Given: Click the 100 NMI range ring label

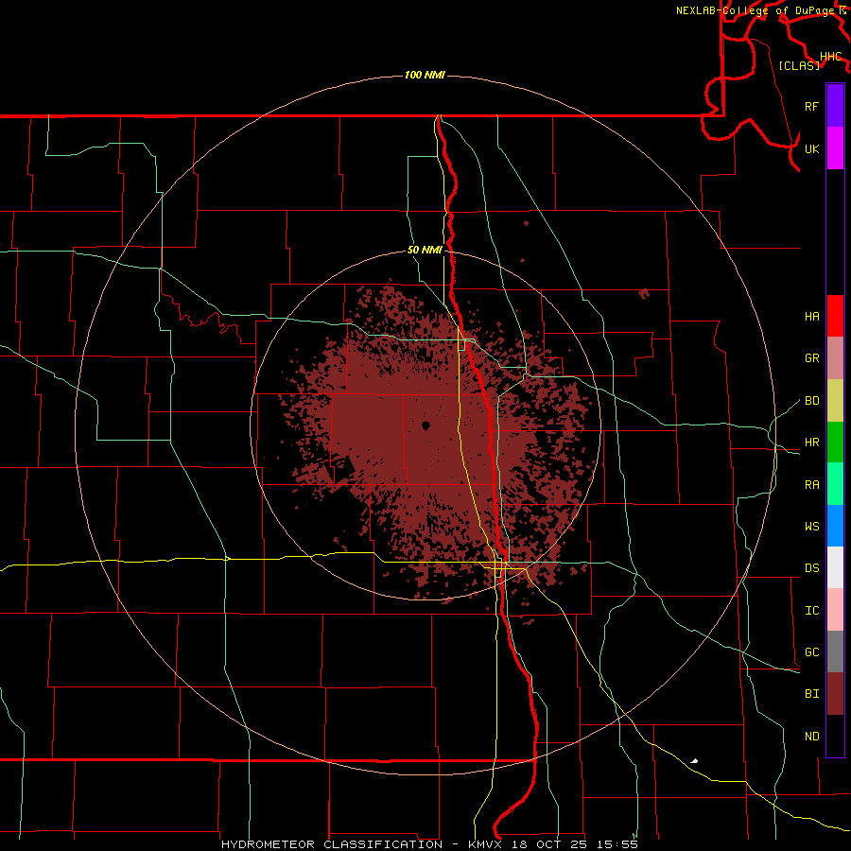Looking at the screenshot, I should 425,75.
